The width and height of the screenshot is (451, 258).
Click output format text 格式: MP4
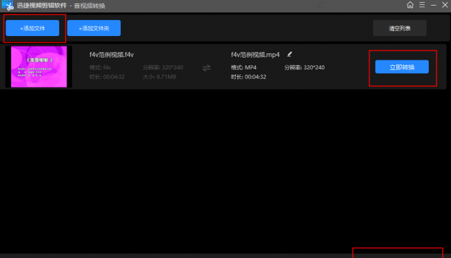pos(244,67)
